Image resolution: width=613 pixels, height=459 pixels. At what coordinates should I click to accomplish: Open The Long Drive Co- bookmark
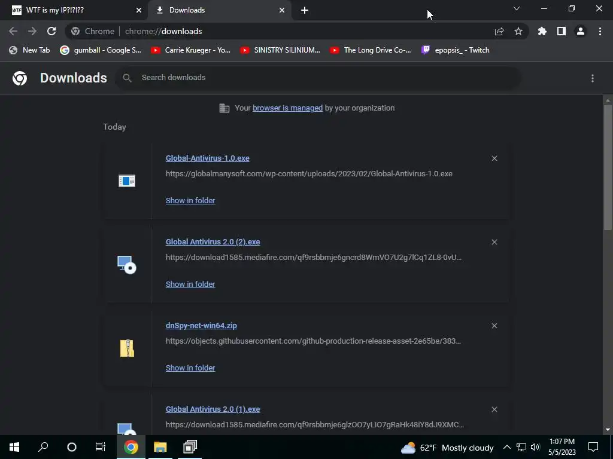pos(370,50)
